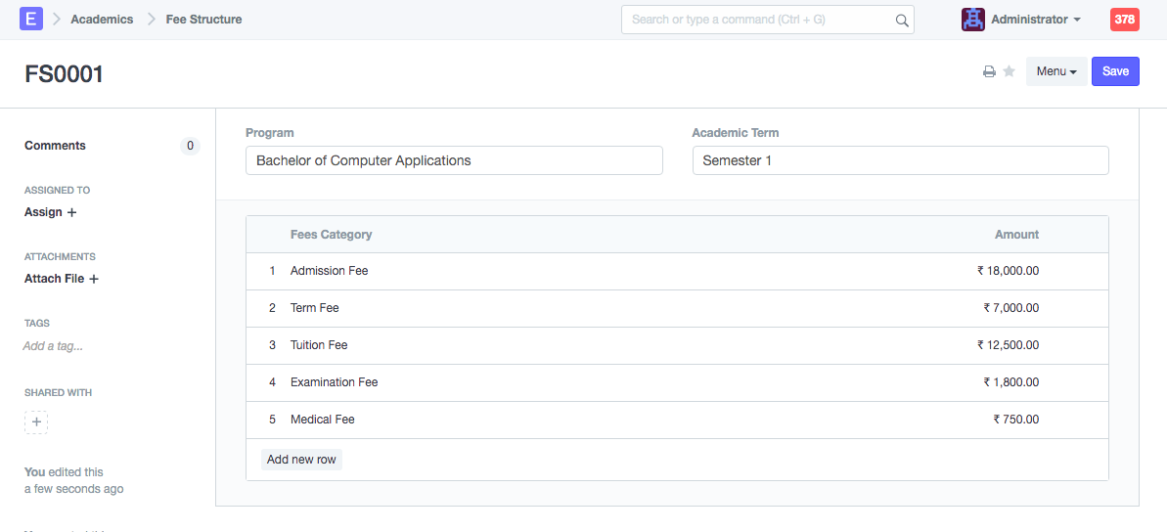
Task: Click Add new row button
Action: [301, 460]
